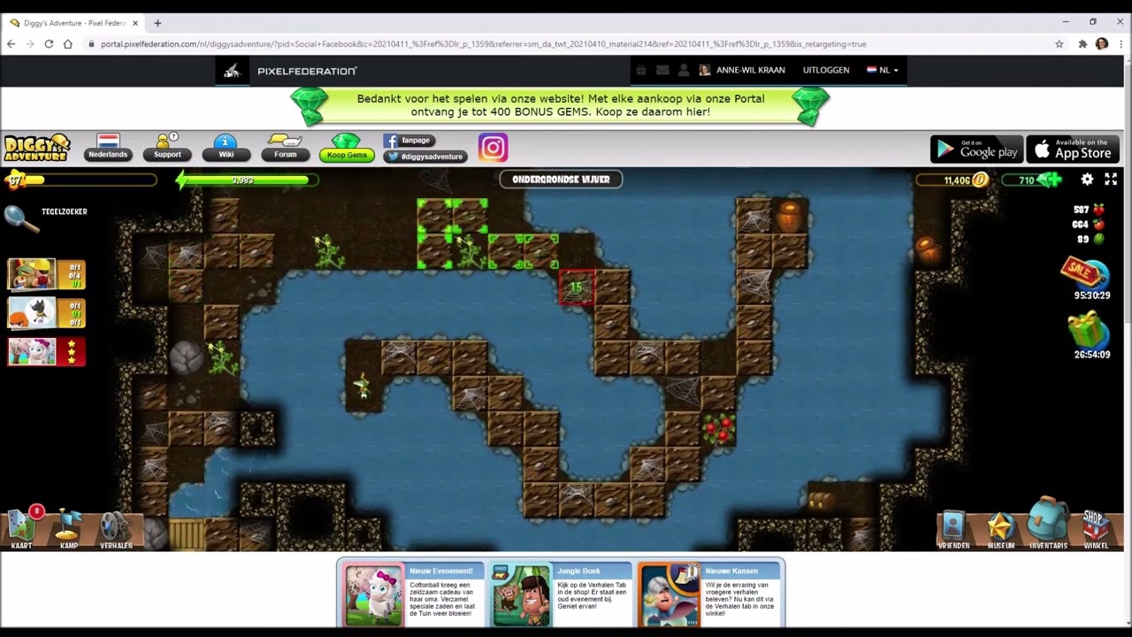The width and height of the screenshot is (1132, 637).
Task: Click the green energy bar
Action: pos(247,180)
